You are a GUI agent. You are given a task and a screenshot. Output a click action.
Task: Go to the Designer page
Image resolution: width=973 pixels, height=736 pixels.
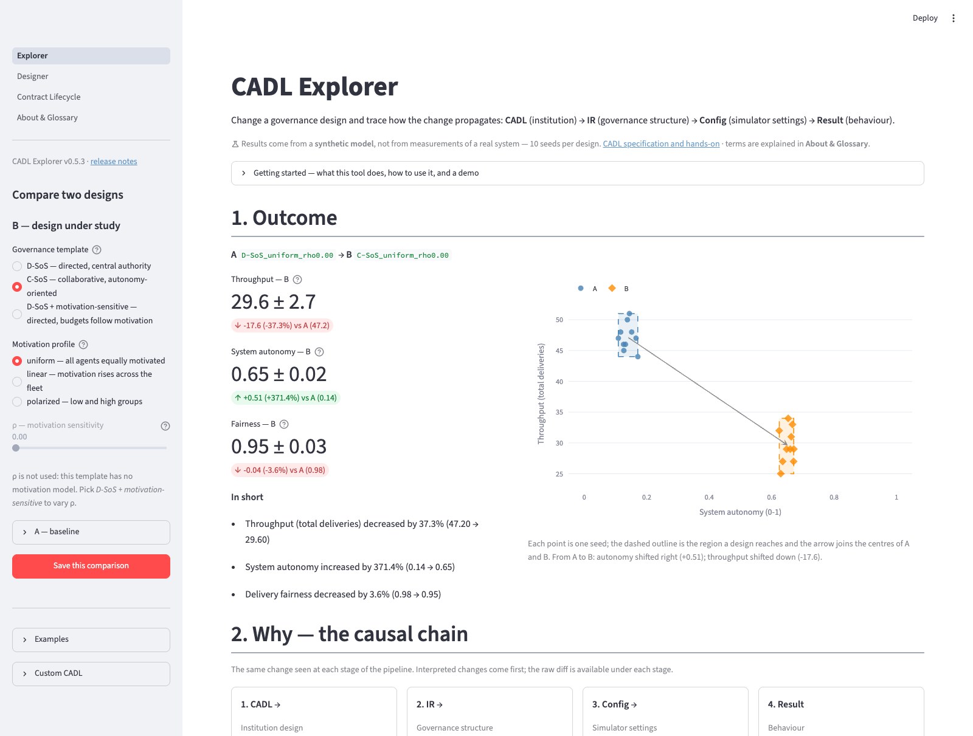click(91, 77)
